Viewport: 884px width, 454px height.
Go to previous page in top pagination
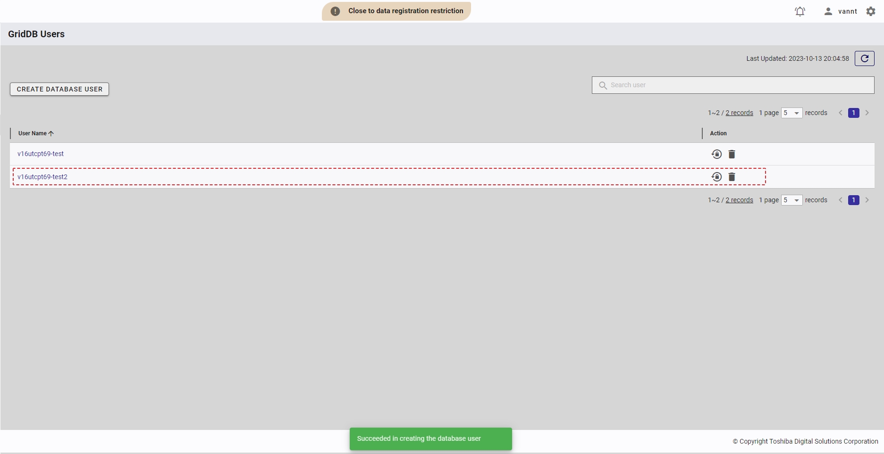pos(841,113)
